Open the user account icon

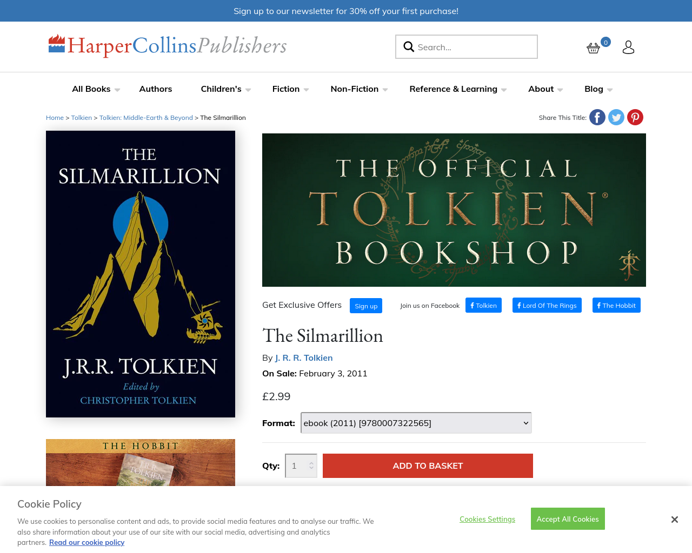[x=628, y=48]
